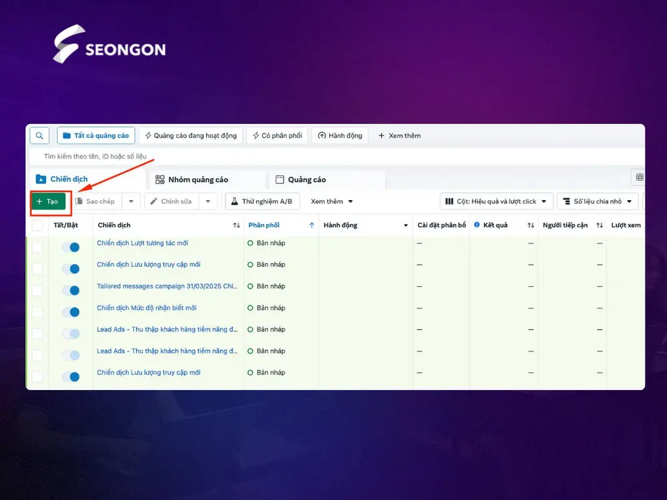The width and height of the screenshot is (667, 500).
Task: Select Tất cả quảng cáo filter
Action: [95, 135]
